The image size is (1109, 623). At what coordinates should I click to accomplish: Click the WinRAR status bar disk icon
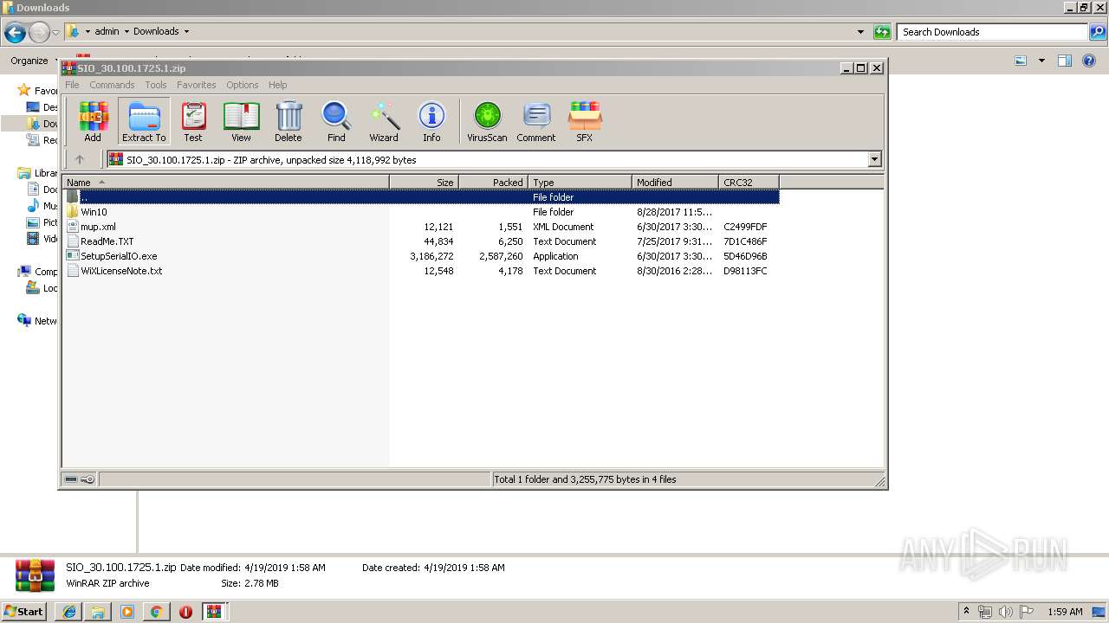[x=71, y=479]
